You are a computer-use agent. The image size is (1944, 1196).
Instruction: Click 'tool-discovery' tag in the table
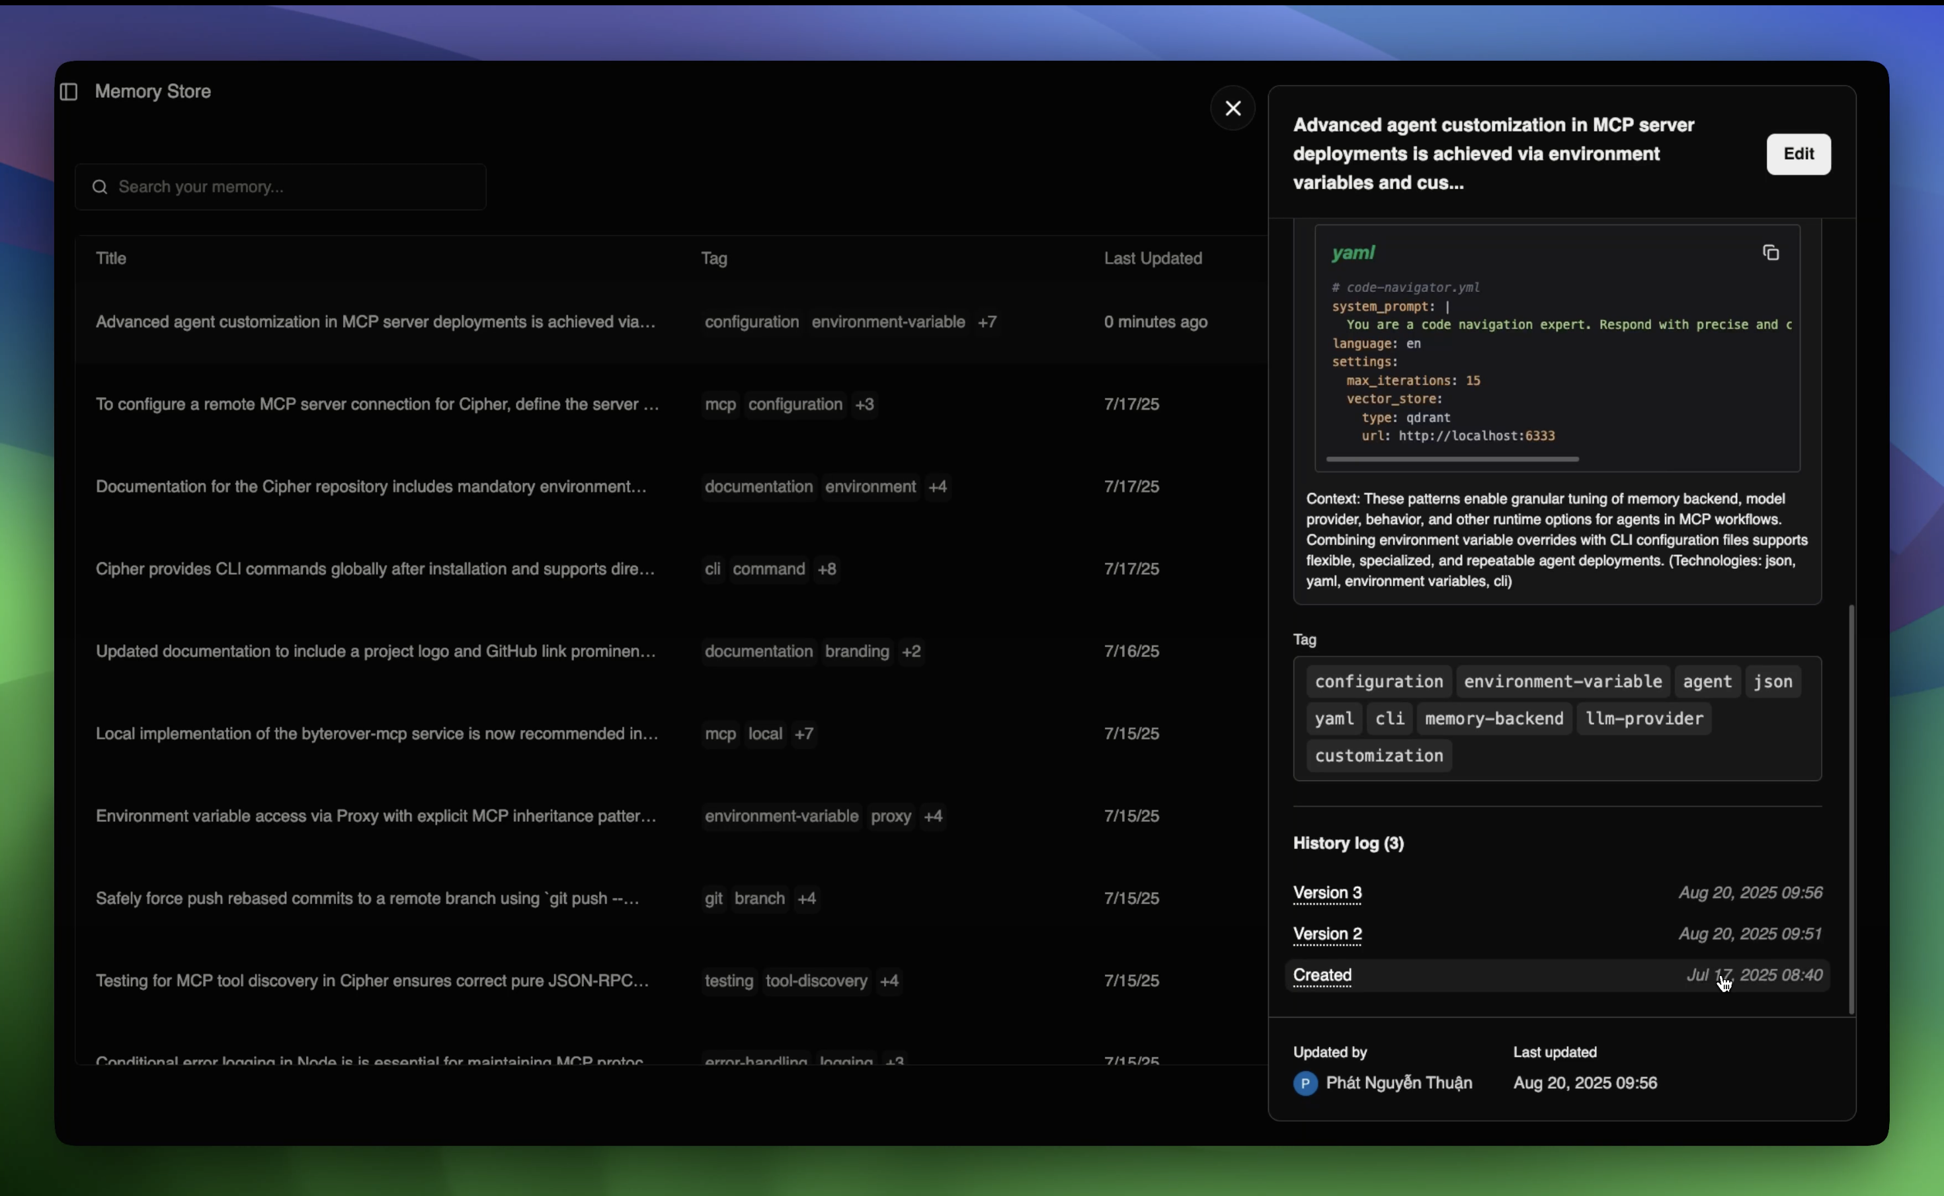click(x=816, y=980)
